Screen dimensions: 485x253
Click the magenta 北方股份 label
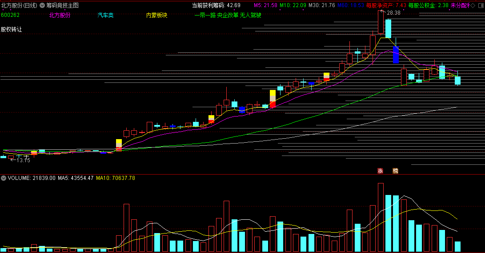pyautogui.click(x=60, y=15)
